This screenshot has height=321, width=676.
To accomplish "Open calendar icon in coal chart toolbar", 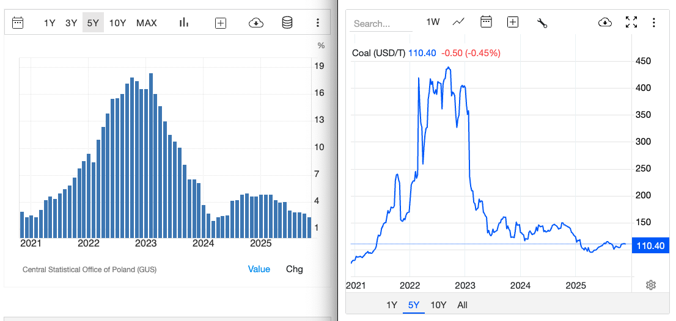I will (486, 23).
